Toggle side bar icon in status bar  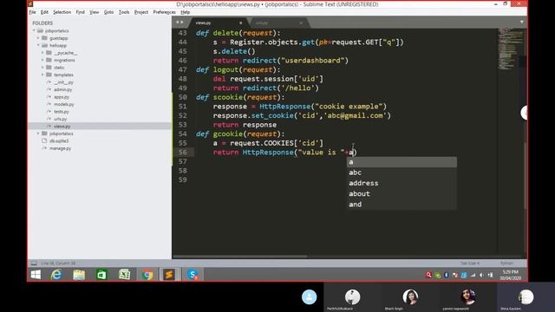pos(34,263)
